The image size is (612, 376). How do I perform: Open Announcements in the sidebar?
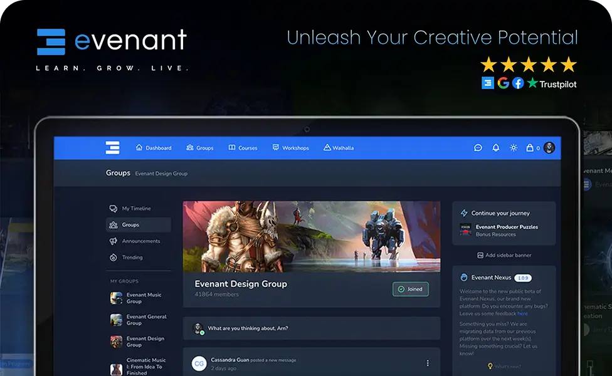point(138,241)
